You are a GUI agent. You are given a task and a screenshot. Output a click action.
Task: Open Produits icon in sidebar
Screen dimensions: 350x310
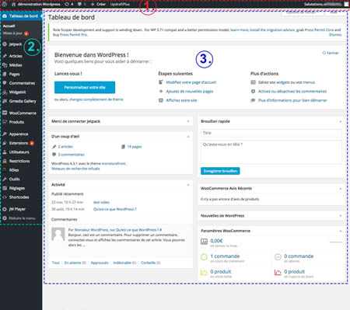pos(5,122)
